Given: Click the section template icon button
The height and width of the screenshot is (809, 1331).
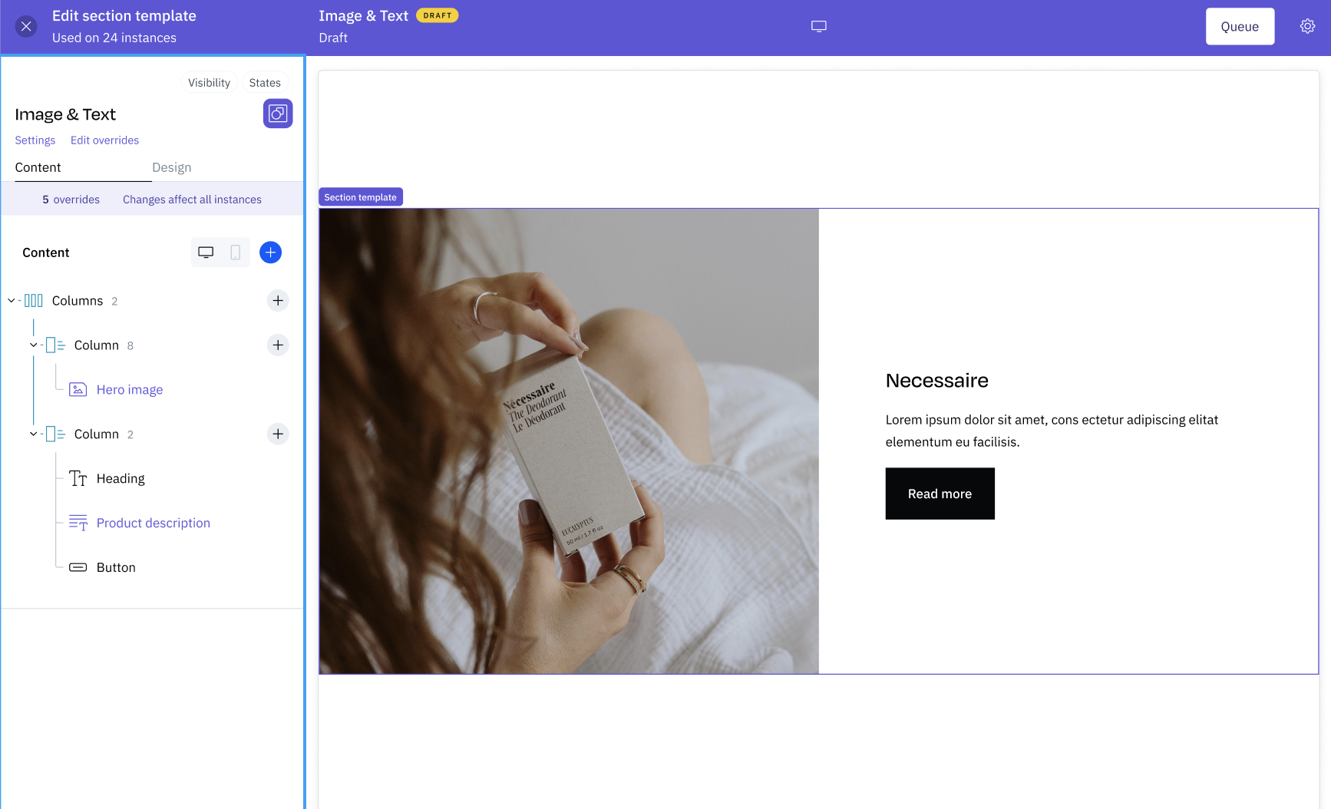Looking at the screenshot, I should point(278,114).
